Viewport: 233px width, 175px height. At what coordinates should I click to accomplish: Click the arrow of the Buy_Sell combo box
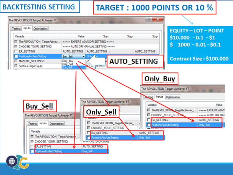point(83,57)
